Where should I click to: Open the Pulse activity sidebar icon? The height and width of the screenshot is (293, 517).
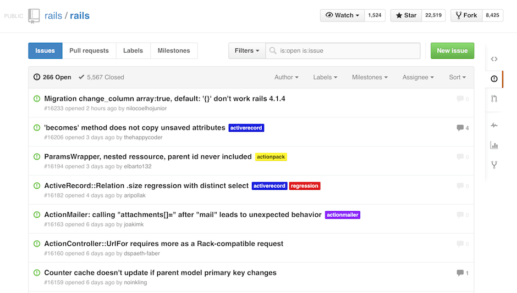494,125
